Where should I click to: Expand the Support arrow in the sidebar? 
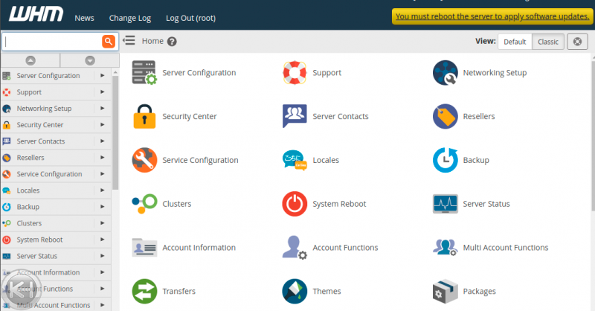[103, 92]
